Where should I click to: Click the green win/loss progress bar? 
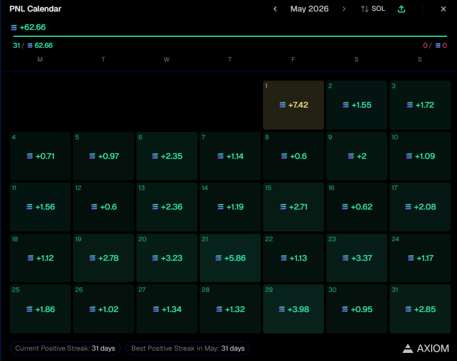230,36
